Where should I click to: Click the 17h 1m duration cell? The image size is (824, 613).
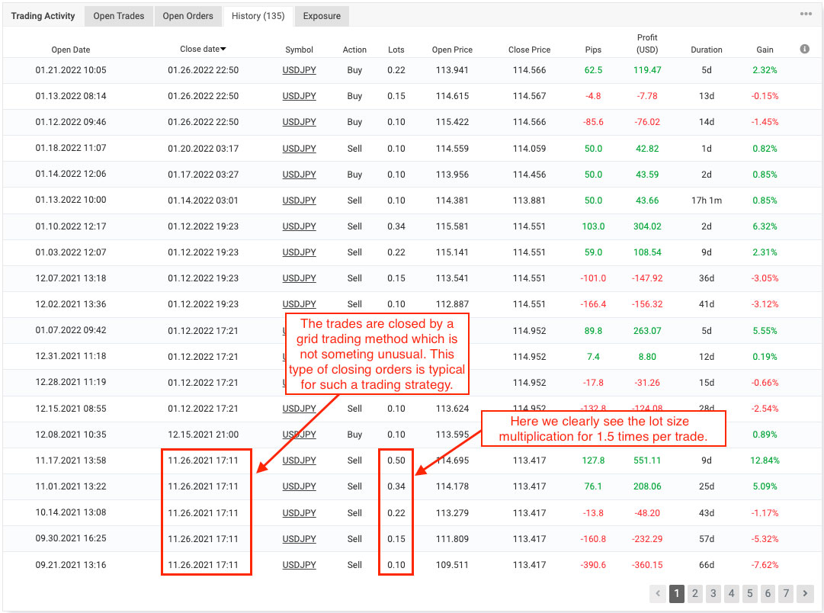pos(707,201)
